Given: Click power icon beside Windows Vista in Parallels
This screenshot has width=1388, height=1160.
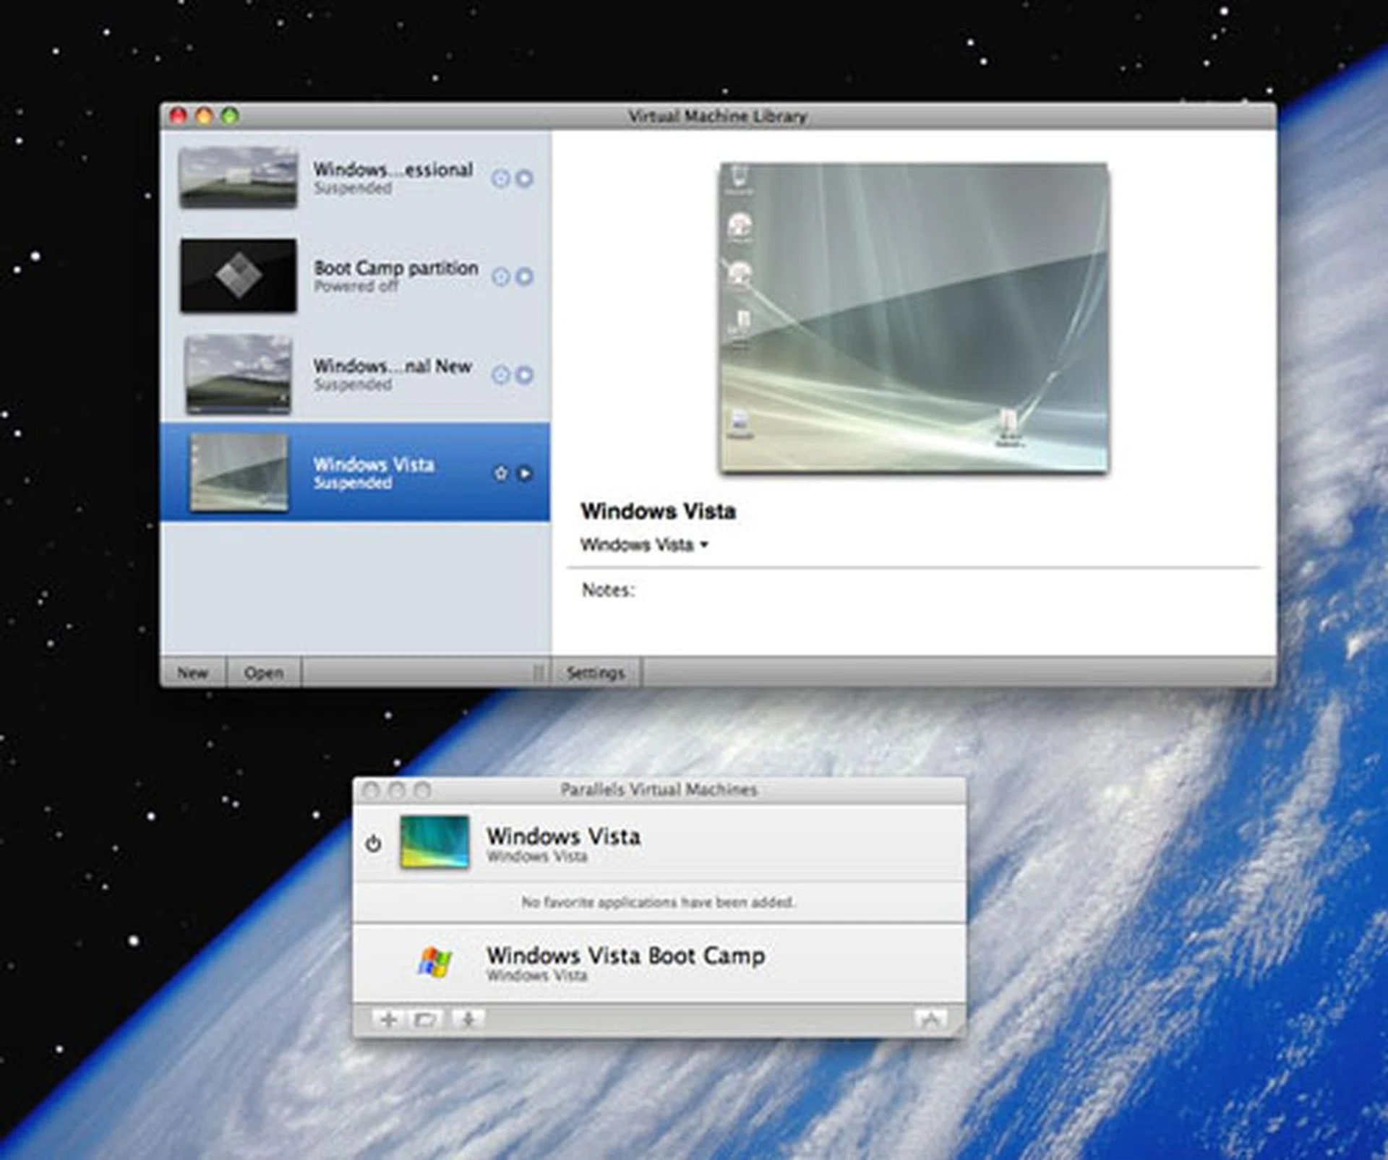Looking at the screenshot, I should [373, 843].
